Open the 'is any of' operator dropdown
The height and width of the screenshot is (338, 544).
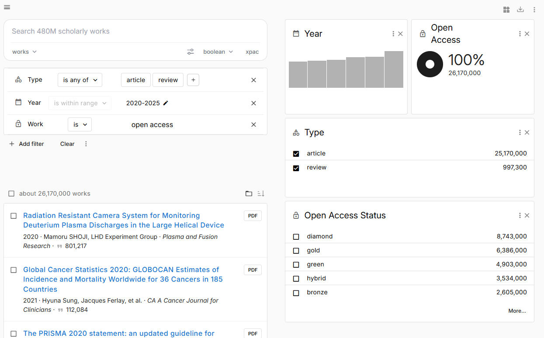(x=80, y=80)
